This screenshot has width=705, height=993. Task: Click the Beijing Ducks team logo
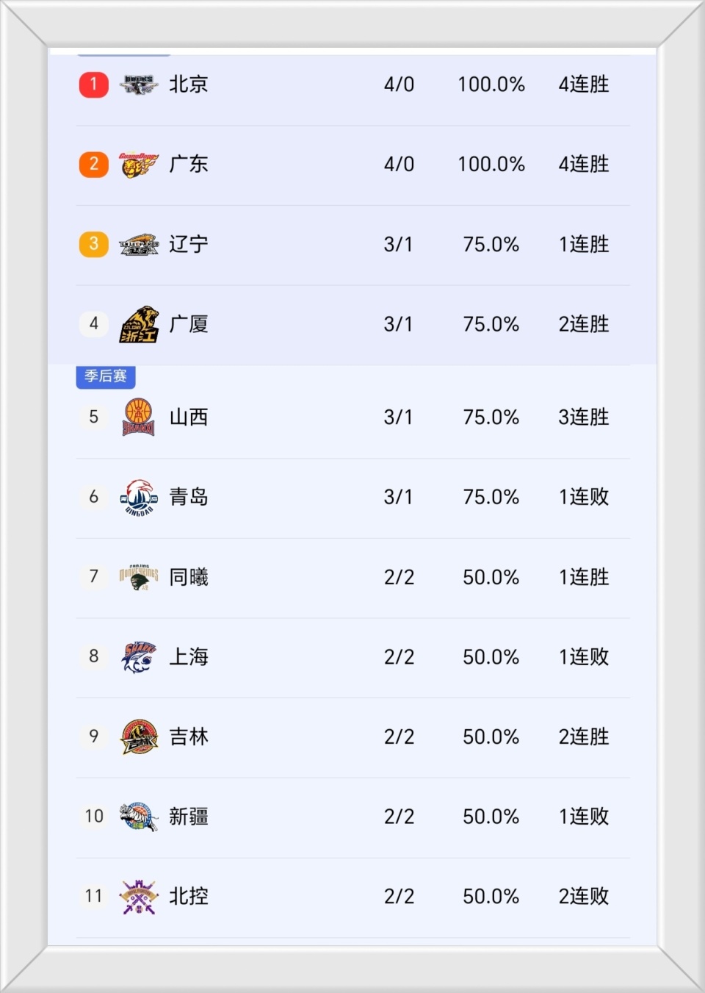[x=139, y=85]
